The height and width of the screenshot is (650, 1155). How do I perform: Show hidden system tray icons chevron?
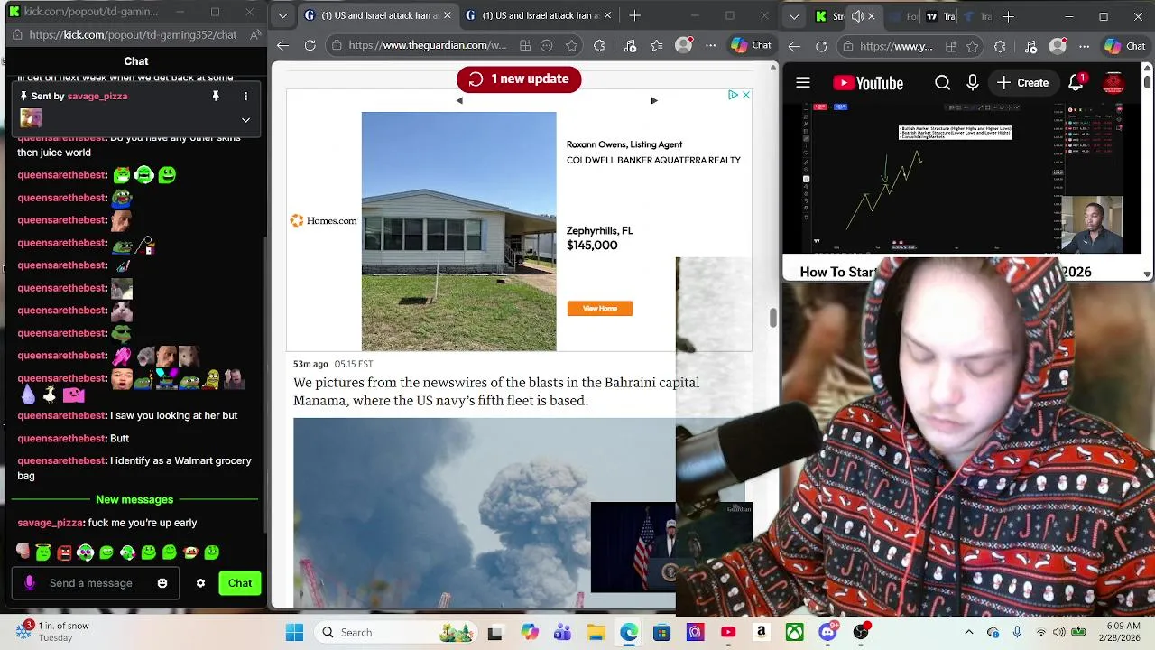coord(969,633)
